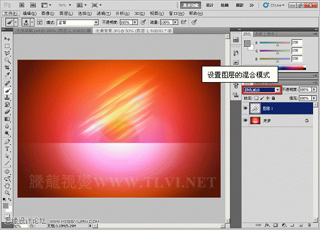Expand the layer 填充 slider arrow
Viewport: 320px width, 230px height.
tap(314, 98)
